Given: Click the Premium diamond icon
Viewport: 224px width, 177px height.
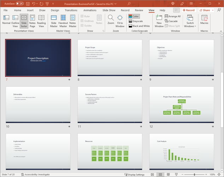Looking at the screenshot, I should click(x=173, y=4).
